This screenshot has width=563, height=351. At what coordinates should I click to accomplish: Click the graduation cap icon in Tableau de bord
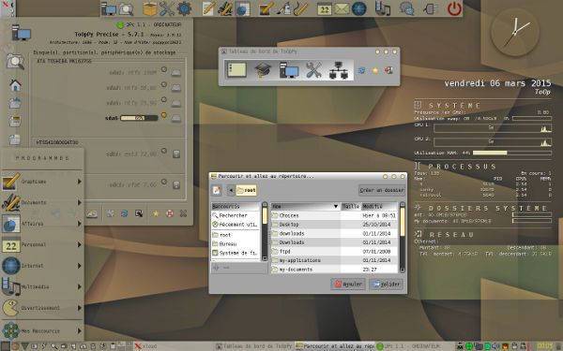(263, 70)
